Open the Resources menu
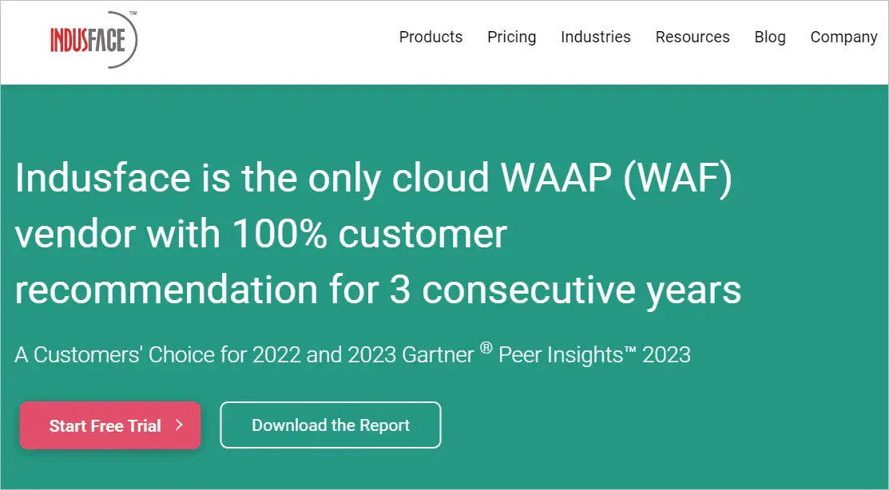Viewport: 889px width, 490px height. coord(692,37)
